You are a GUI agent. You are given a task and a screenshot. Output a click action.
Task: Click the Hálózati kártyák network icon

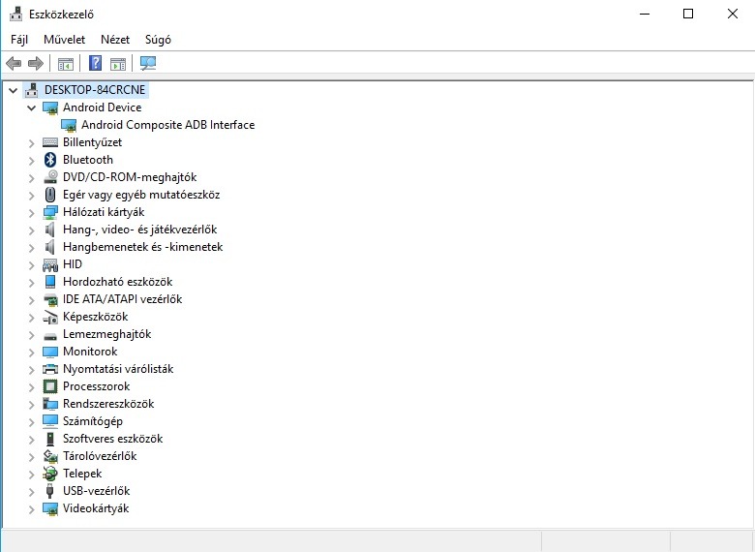coord(50,212)
